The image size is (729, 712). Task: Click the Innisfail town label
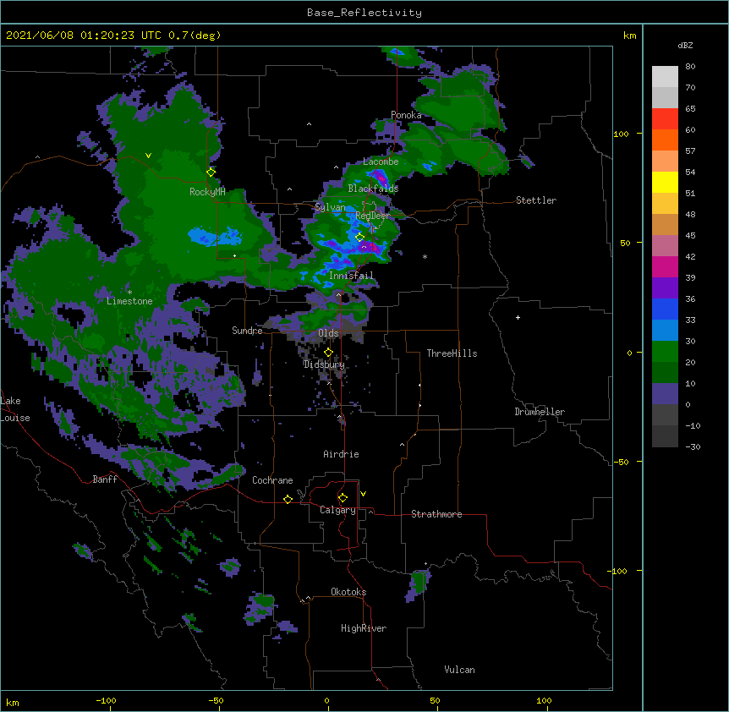[351, 276]
